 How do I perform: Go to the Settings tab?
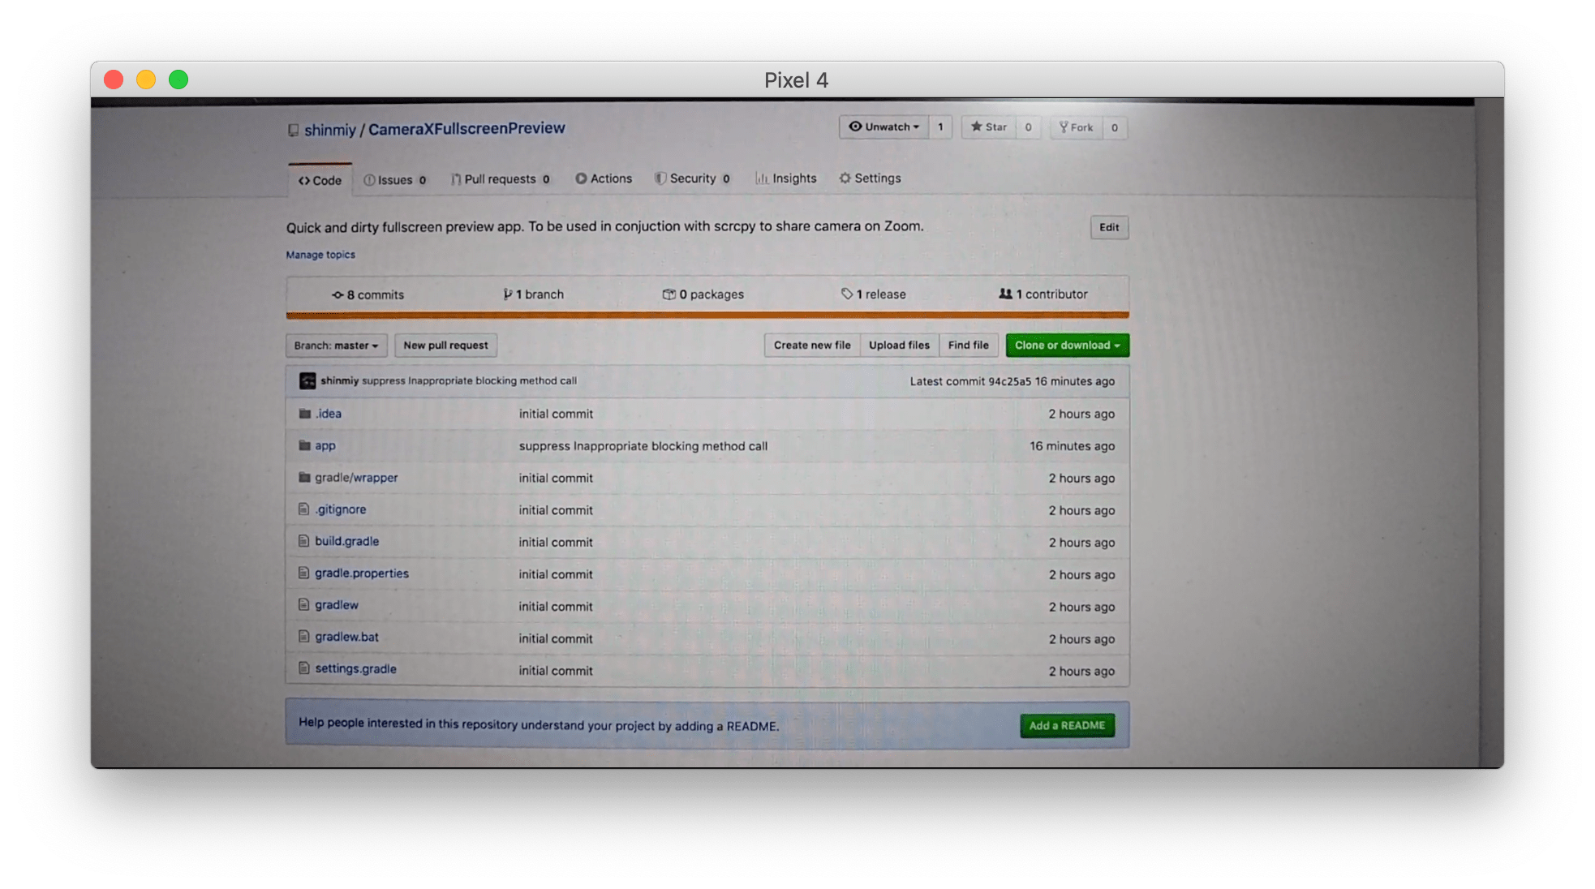[870, 178]
